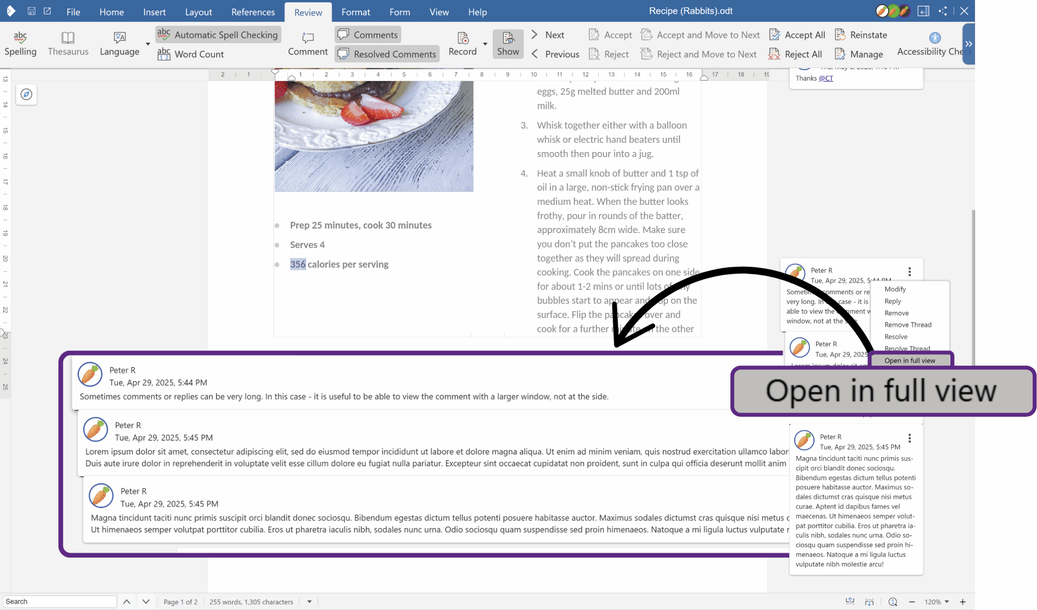Expand the Language dropdown arrow
Viewport: 1037px width, 610px height.
point(148,44)
